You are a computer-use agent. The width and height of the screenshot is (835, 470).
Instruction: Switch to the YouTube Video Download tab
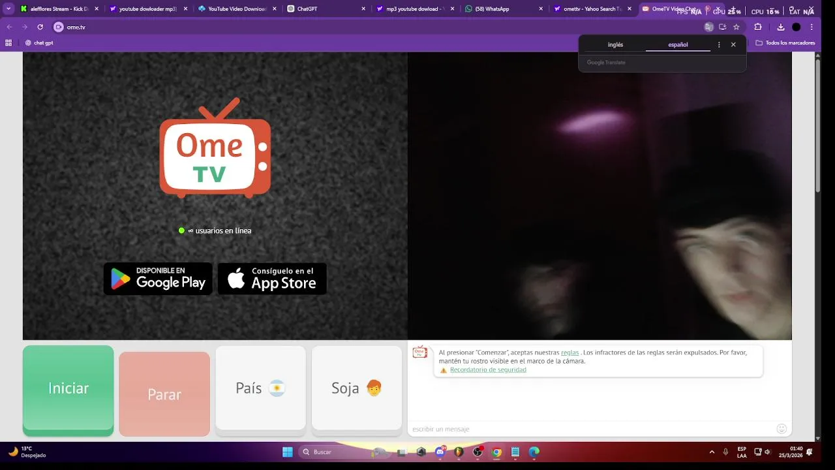click(x=236, y=8)
